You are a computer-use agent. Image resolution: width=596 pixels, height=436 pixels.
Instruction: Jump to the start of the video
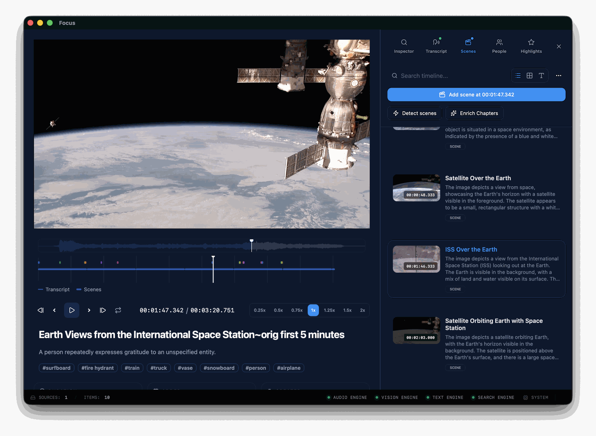coord(41,310)
